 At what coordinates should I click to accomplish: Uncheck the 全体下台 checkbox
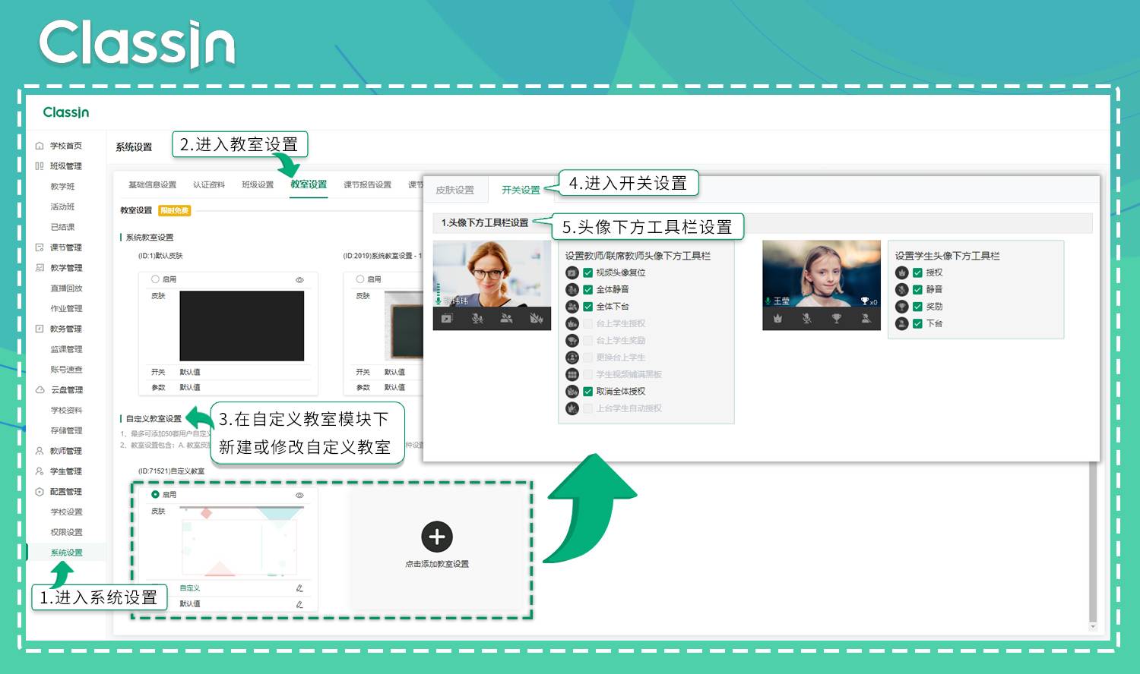[587, 307]
